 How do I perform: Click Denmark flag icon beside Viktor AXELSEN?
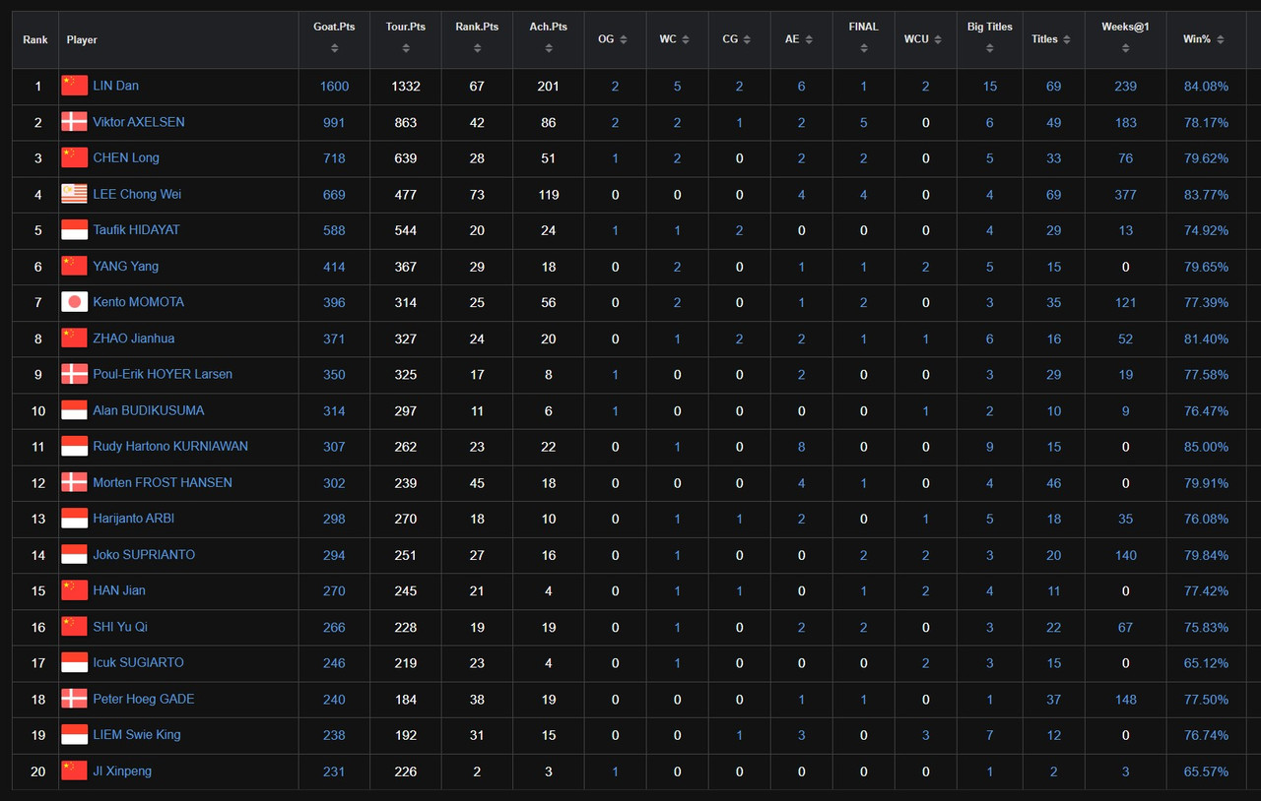click(74, 122)
